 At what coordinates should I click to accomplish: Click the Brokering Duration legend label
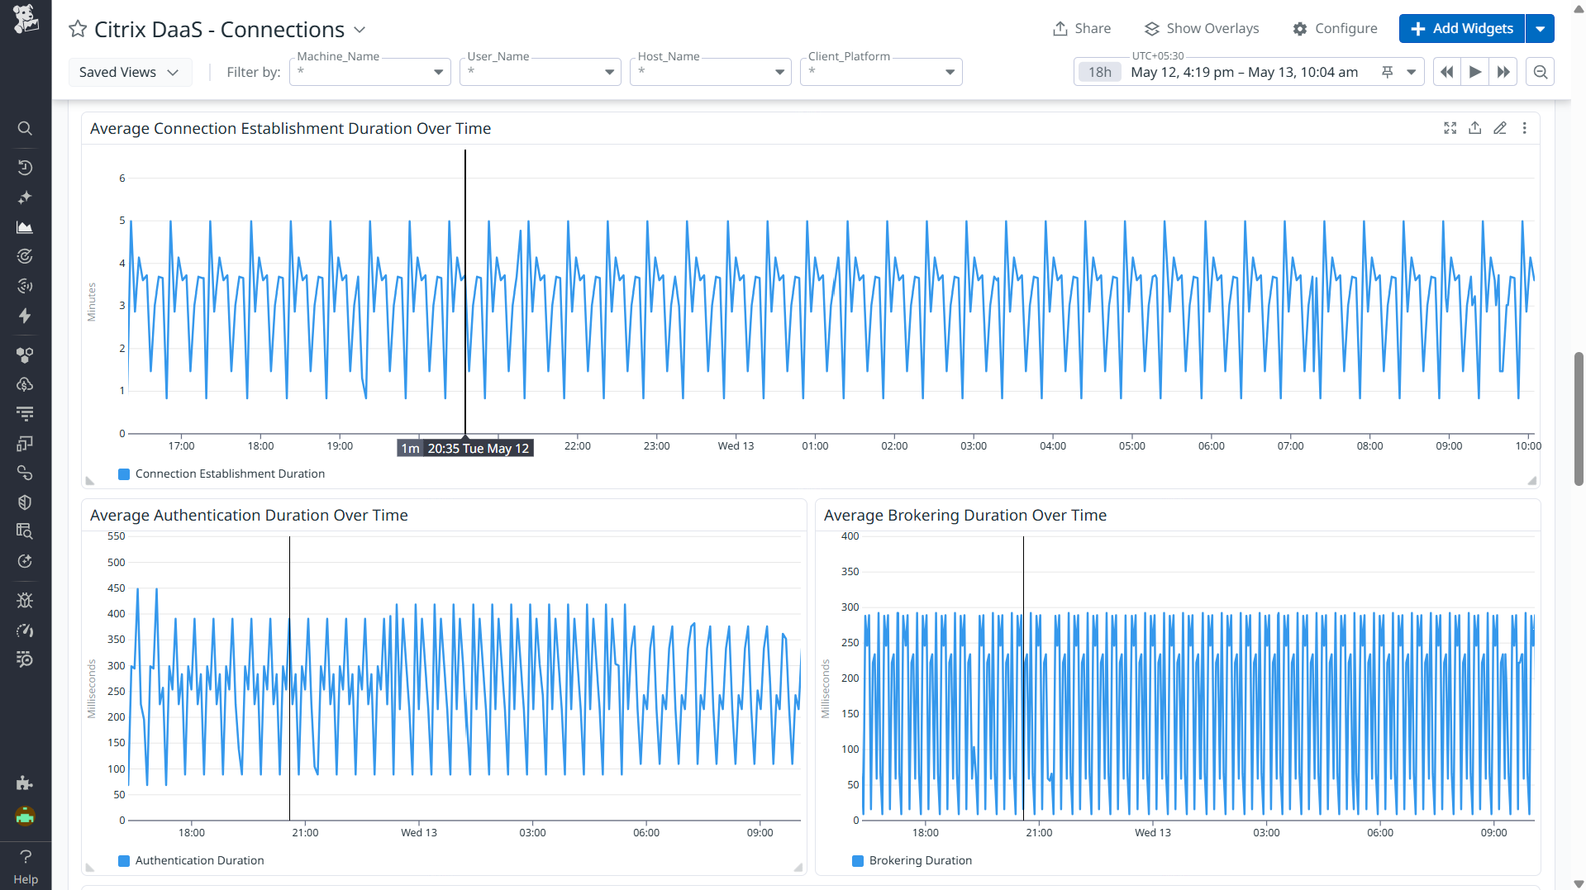(x=920, y=860)
